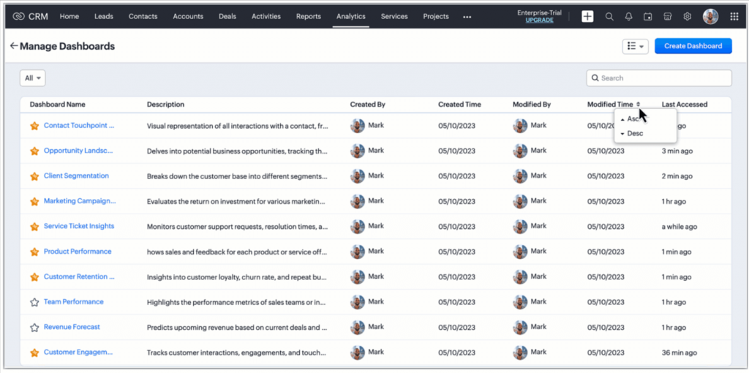Mark Revenue Forecast as favorite
The width and height of the screenshot is (749, 373).
(34, 328)
